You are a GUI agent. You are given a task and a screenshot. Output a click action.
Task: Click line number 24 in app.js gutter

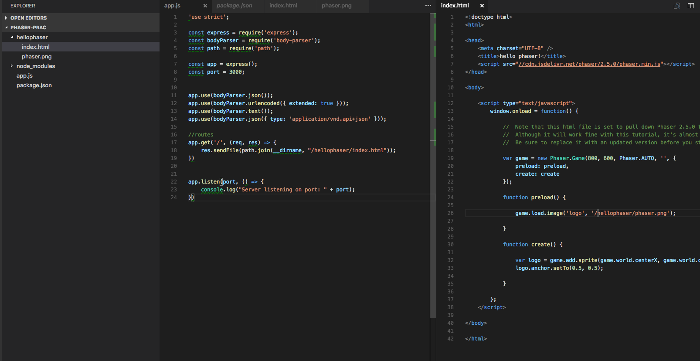(x=174, y=198)
